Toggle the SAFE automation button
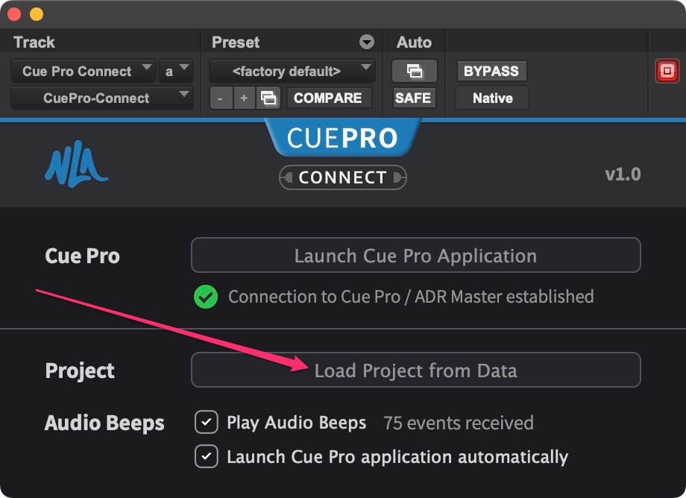The width and height of the screenshot is (686, 498). pos(413,98)
